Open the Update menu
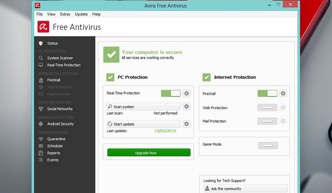The image size is (332, 193). (x=81, y=14)
